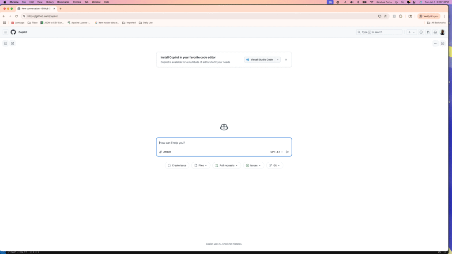Bookmark this page with the star icon
Image resolution: width=452 pixels, height=254 pixels.
[x=385, y=16]
